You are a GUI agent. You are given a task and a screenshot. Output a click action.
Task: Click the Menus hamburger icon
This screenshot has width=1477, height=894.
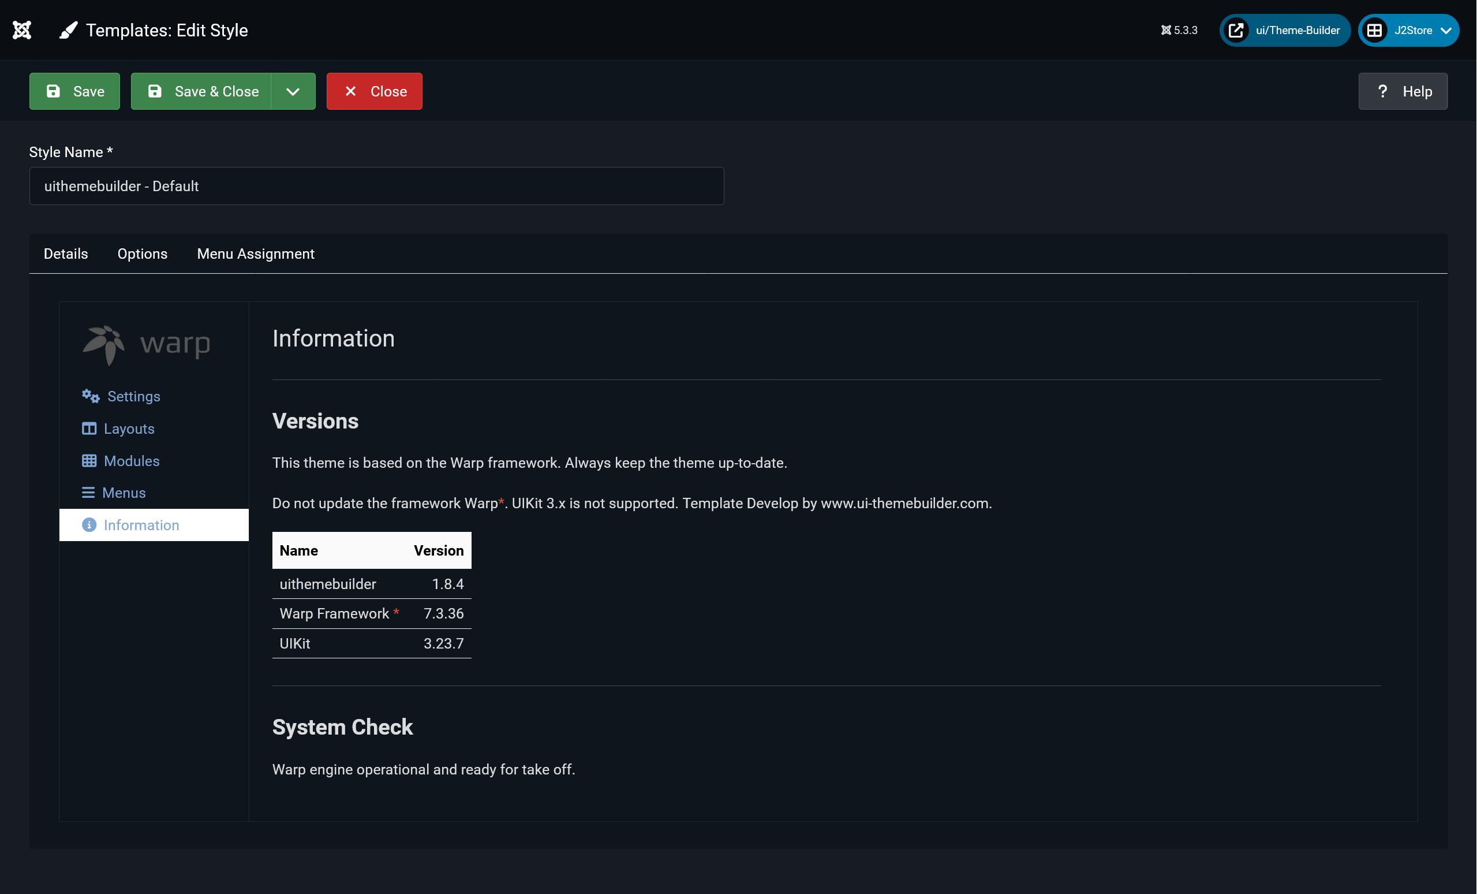pyautogui.click(x=88, y=492)
